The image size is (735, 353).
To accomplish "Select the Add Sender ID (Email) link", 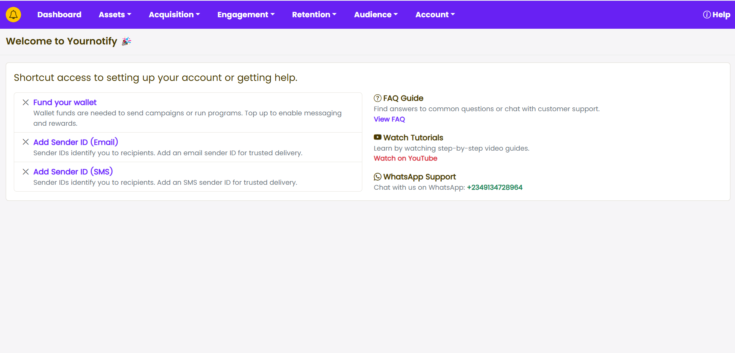I will [76, 142].
